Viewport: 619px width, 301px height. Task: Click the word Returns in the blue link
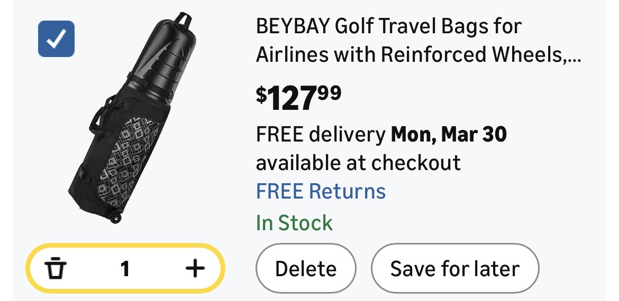(347, 191)
